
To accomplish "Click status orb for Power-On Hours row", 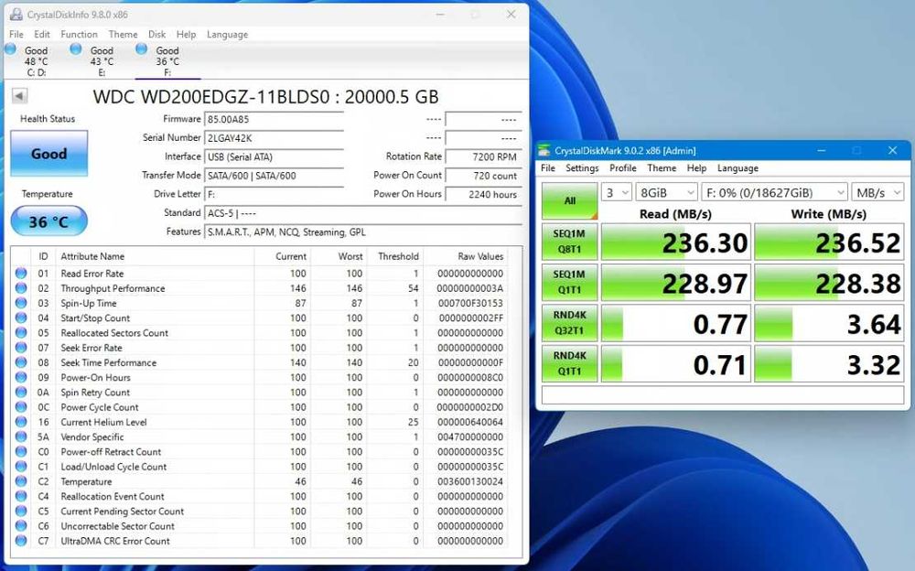I will [x=21, y=377].
